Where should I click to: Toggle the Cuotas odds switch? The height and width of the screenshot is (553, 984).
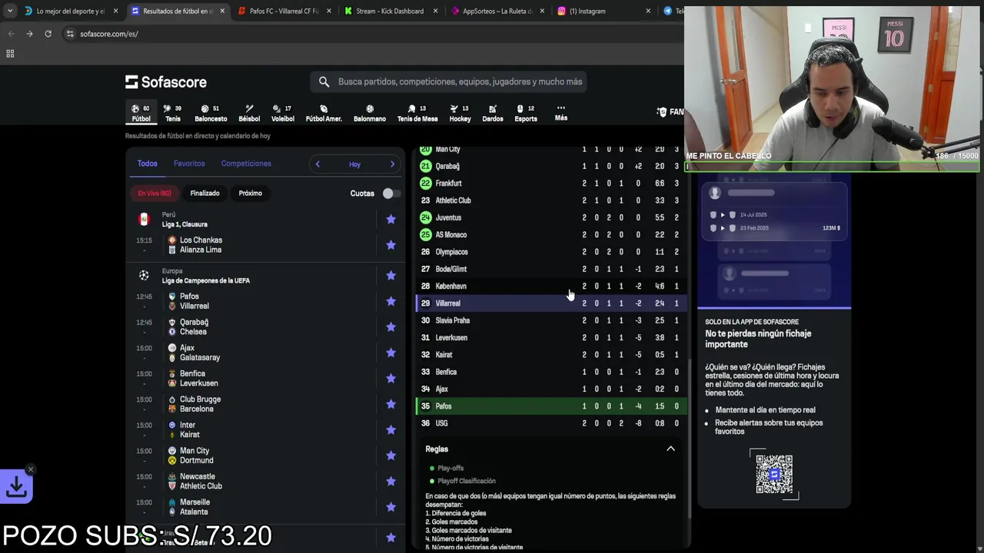coord(391,194)
